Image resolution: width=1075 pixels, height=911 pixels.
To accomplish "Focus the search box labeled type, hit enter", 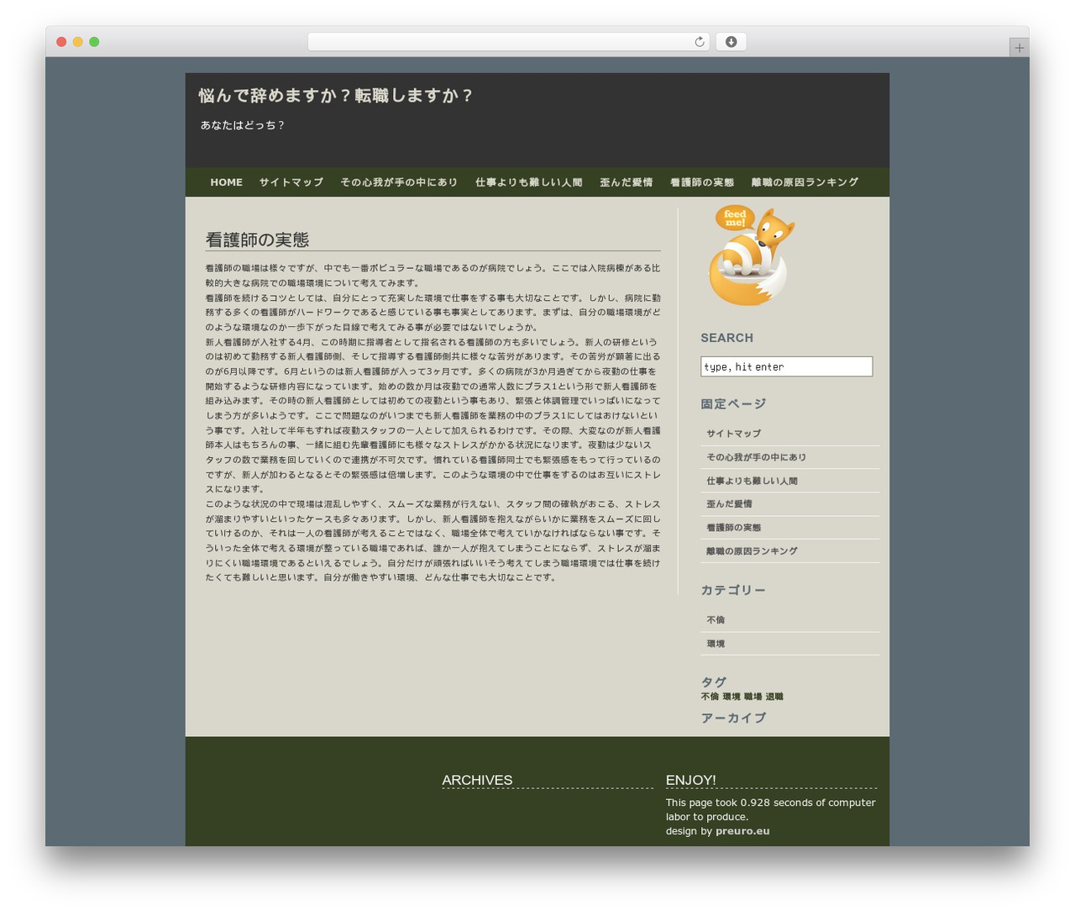I will [787, 366].
